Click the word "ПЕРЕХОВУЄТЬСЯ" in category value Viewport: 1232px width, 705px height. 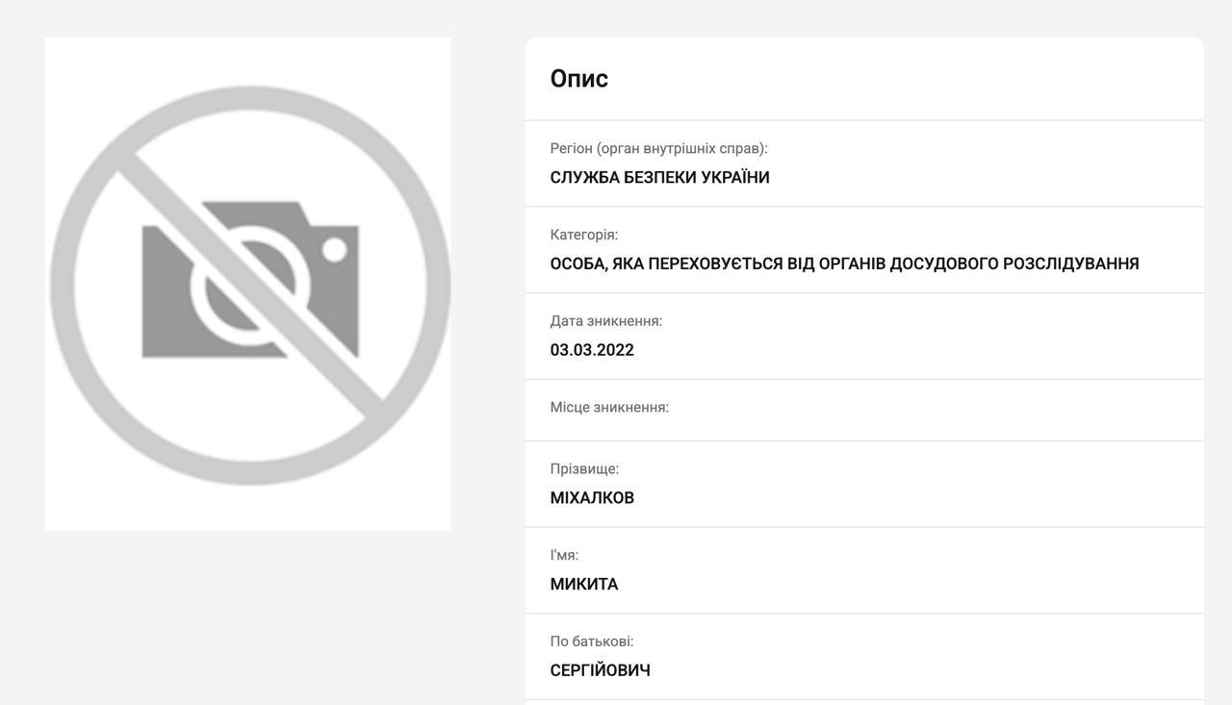(715, 264)
